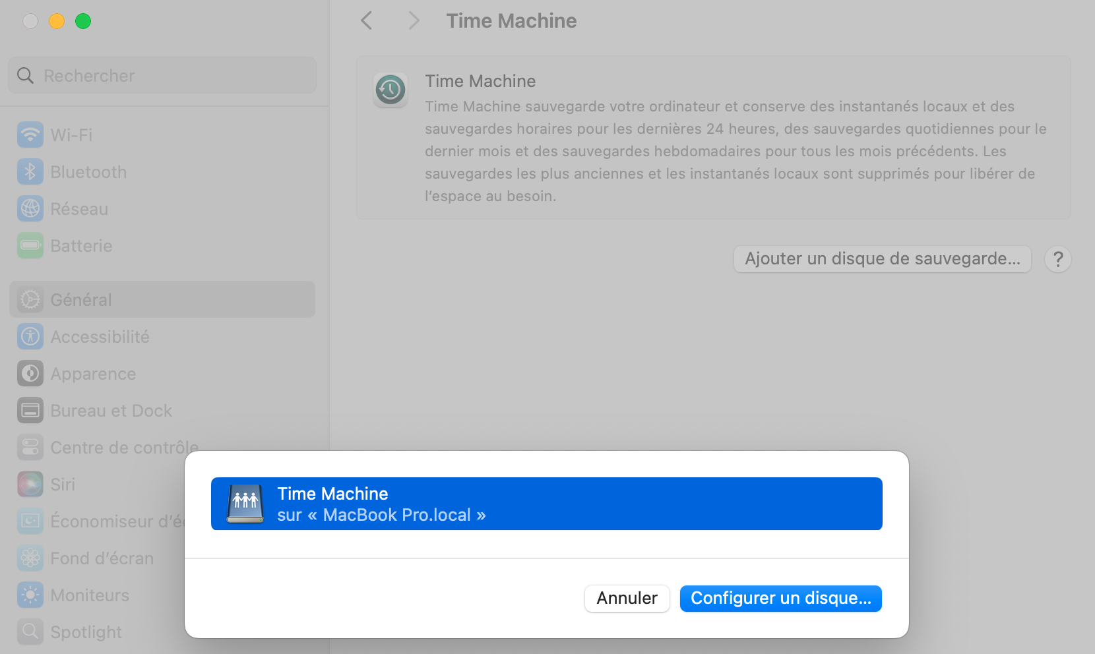Open help with the question mark button
This screenshot has width=1095, height=654.
1058,259
